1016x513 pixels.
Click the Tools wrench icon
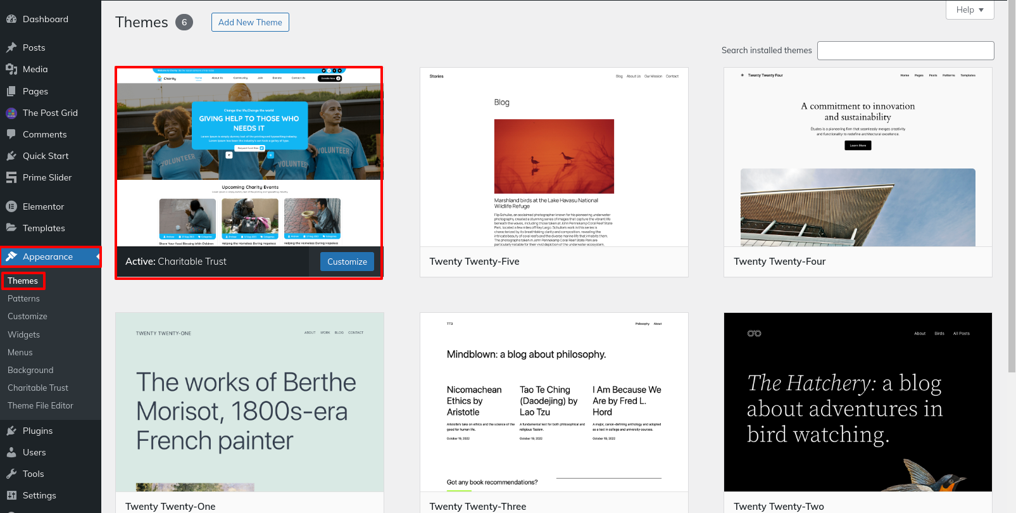[11, 474]
